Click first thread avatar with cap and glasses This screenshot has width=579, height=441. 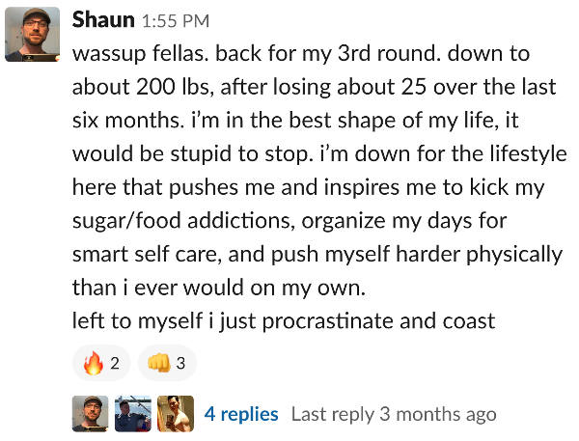91,414
